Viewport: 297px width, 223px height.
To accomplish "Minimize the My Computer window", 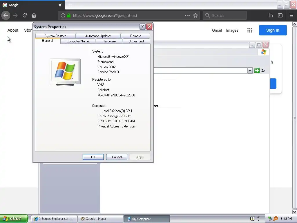I will (x=252, y=45).
